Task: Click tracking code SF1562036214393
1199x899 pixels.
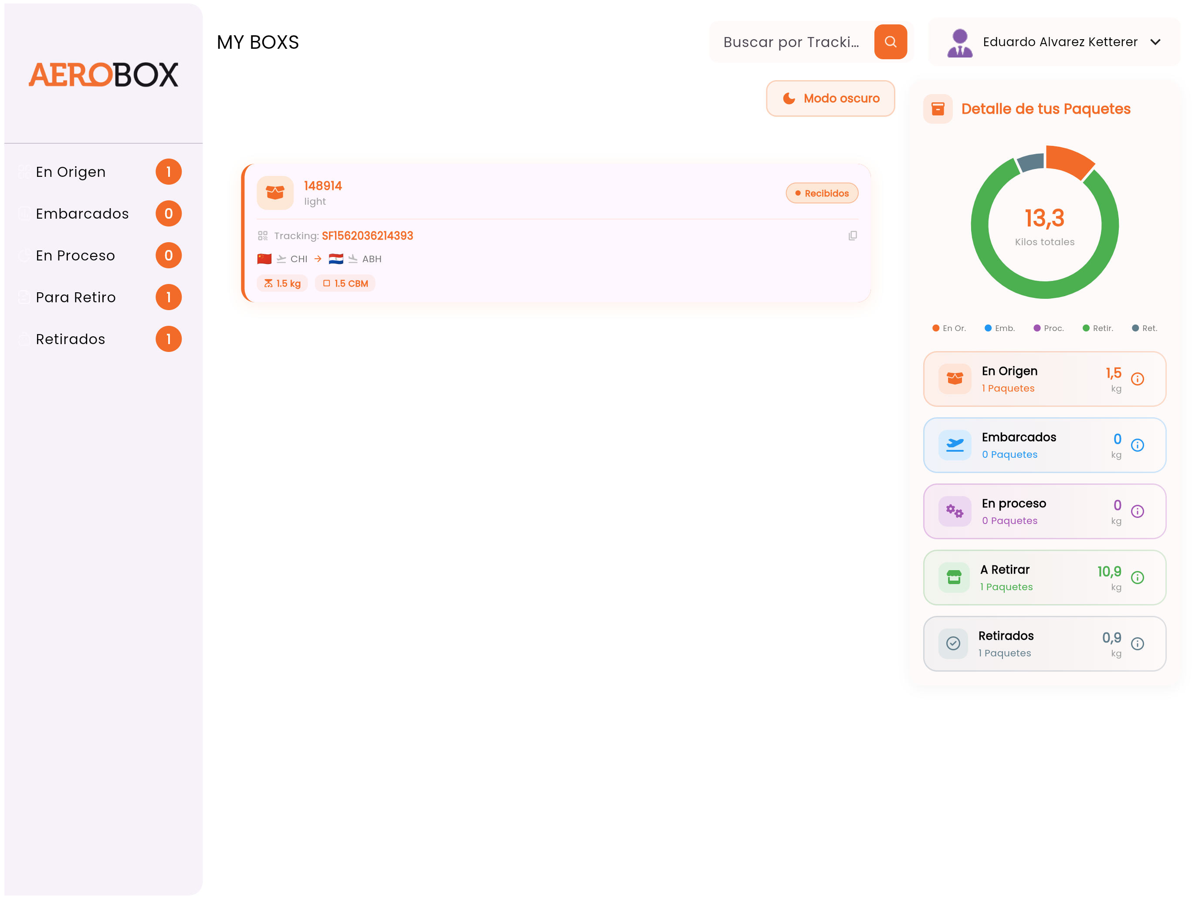Action: [367, 236]
